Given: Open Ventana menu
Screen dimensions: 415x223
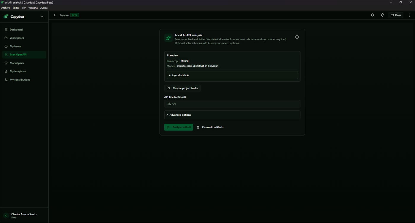Looking at the screenshot, I should click(33, 8).
